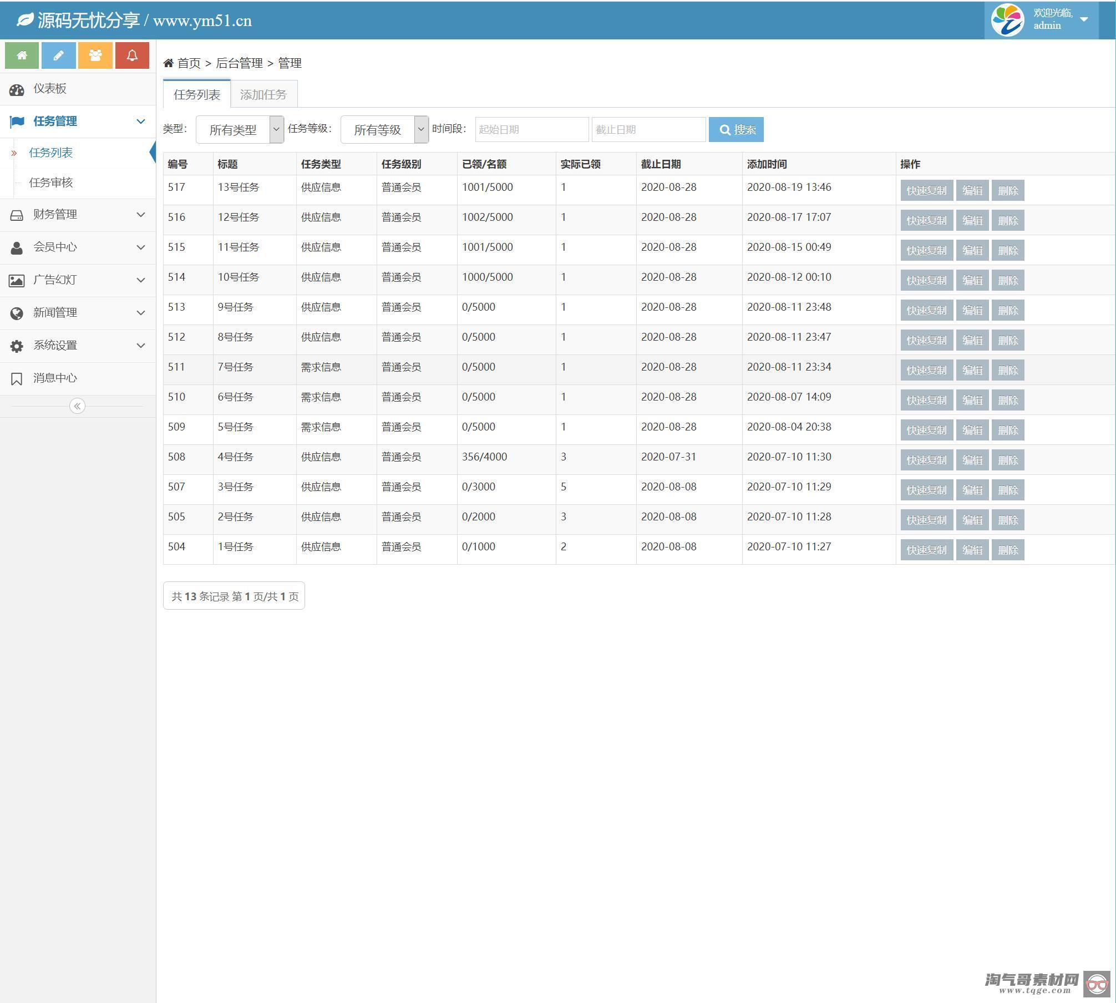This screenshot has width=1116, height=1003.
Task: Click the 搜索 search button
Action: [x=736, y=129]
